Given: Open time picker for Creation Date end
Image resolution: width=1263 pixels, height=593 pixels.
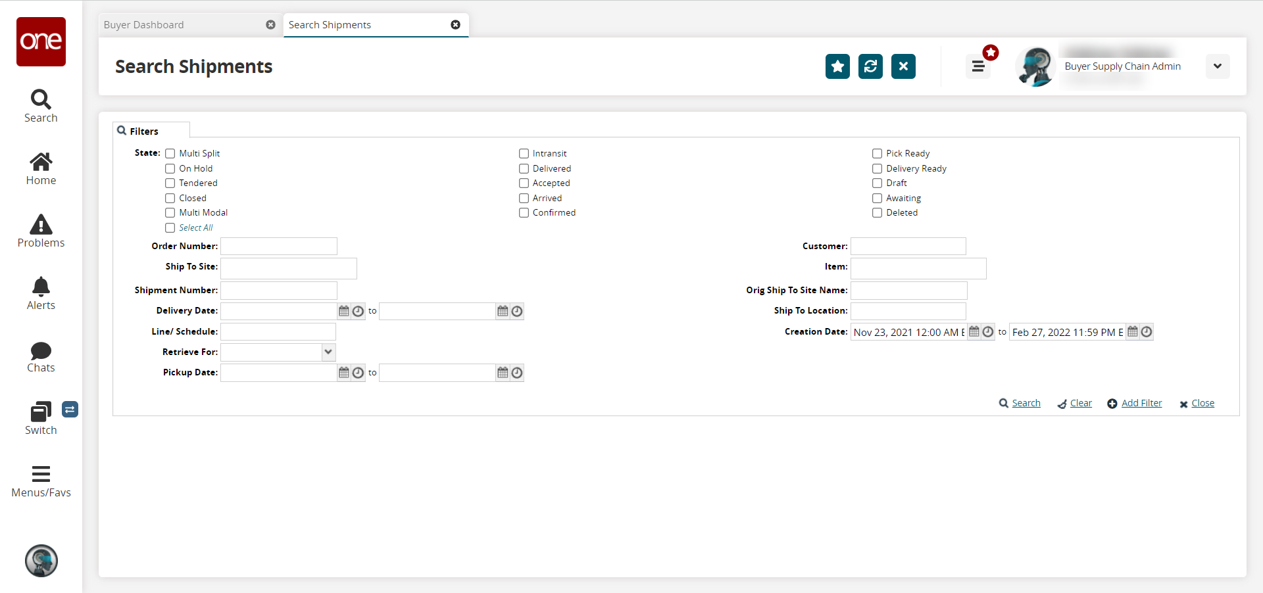Looking at the screenshot, I should click(x=1147, y=332).
